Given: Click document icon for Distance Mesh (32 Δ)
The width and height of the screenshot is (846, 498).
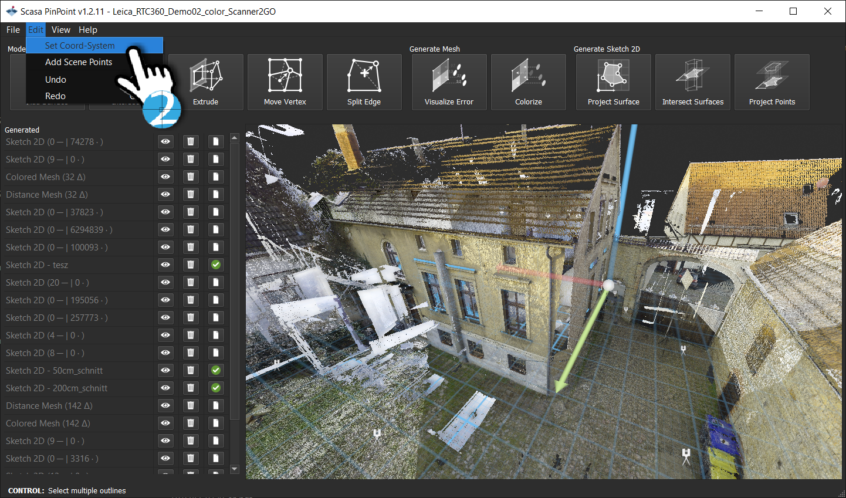Looking at the screenshot, I should (216, 194).
